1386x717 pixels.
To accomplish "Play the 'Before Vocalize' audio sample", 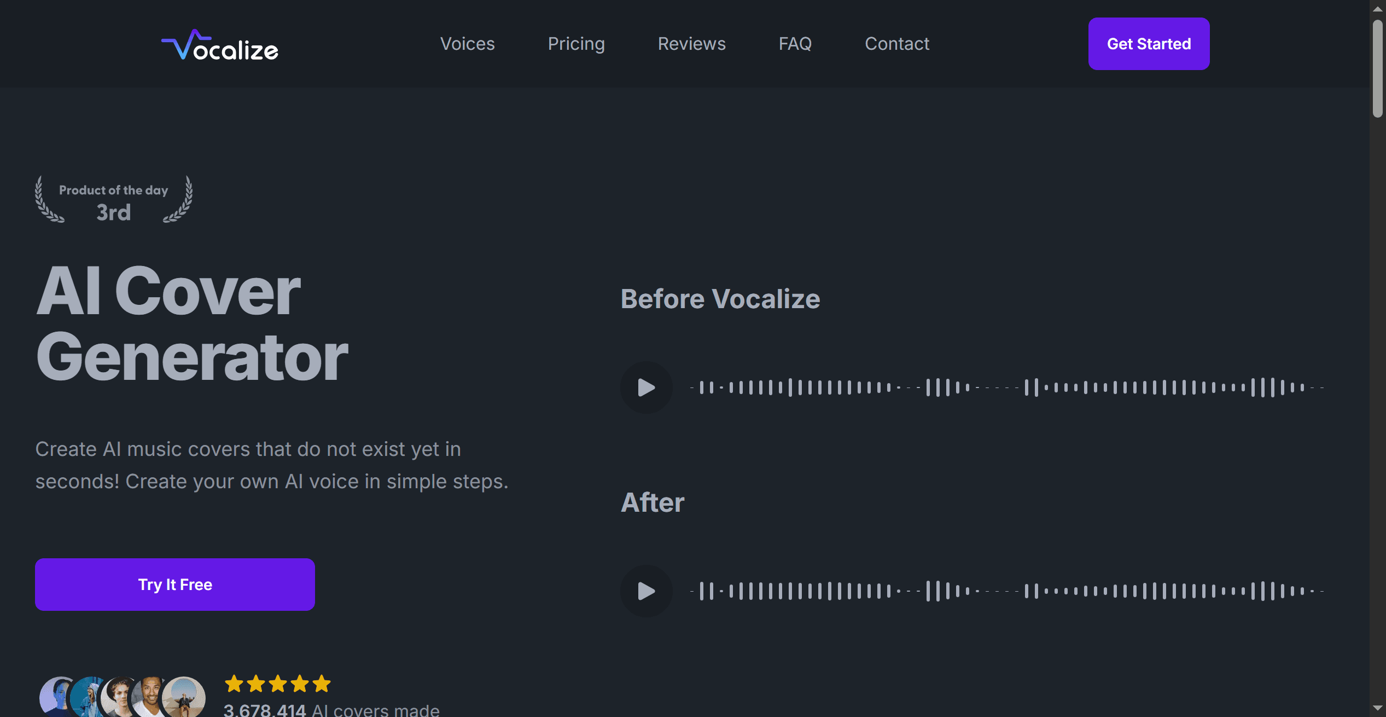I will (x=647, y=387).
